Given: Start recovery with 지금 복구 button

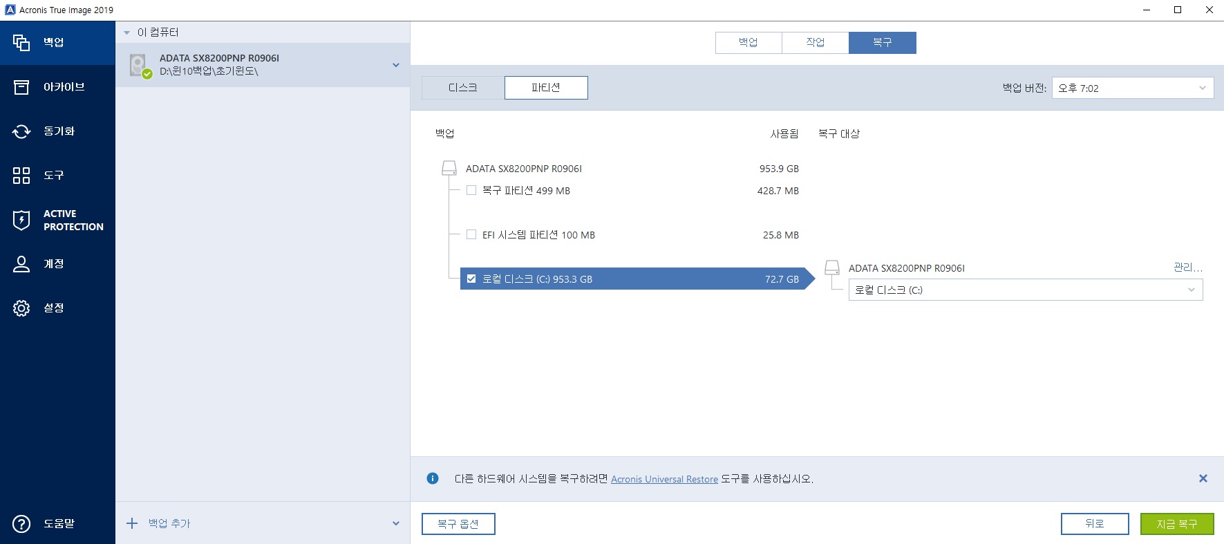Looking at the screenshot, I should [1177, 524].
